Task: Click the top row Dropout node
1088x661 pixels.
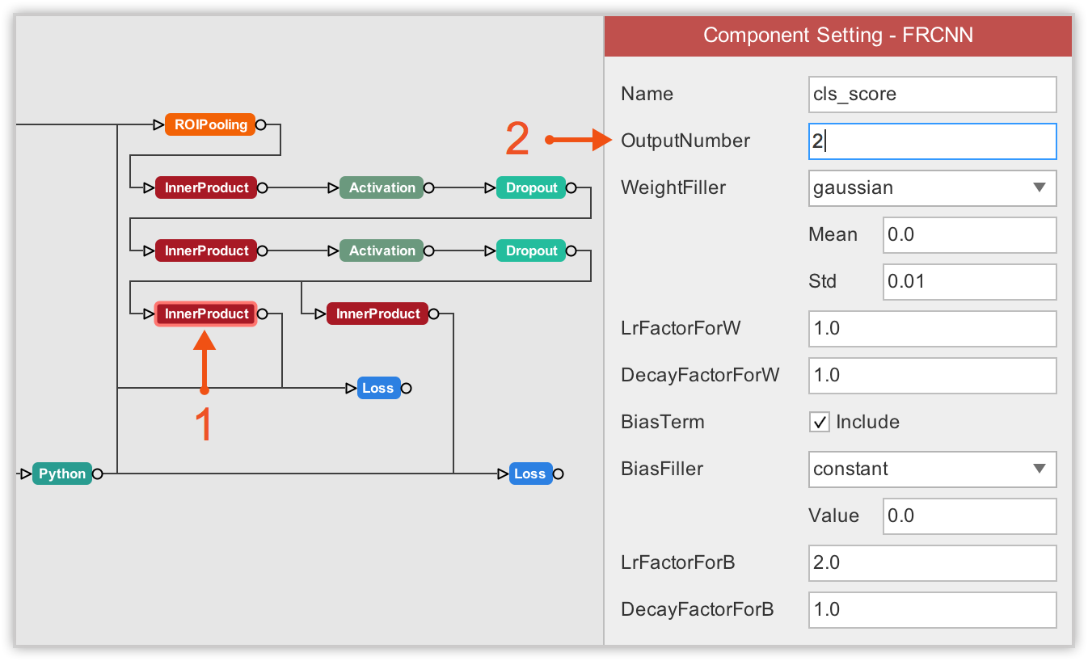Action: coord(531,187)
